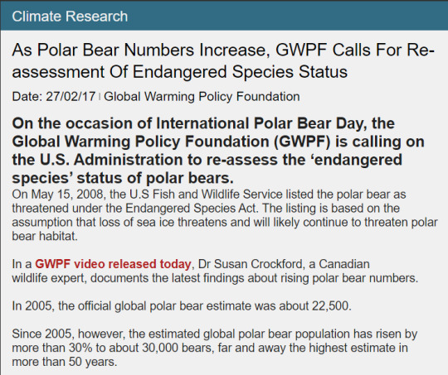Click the headline 'As Polar Bear Numbers Increase'
This screenshot has width=448, height=375.
pyautogui.click(x=141, y=50)
